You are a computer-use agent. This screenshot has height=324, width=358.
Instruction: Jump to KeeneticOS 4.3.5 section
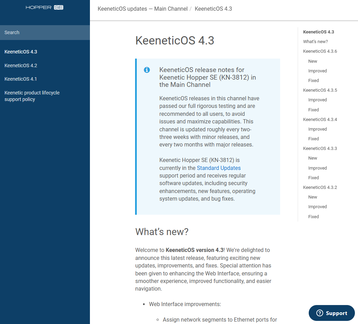(320, 90)
